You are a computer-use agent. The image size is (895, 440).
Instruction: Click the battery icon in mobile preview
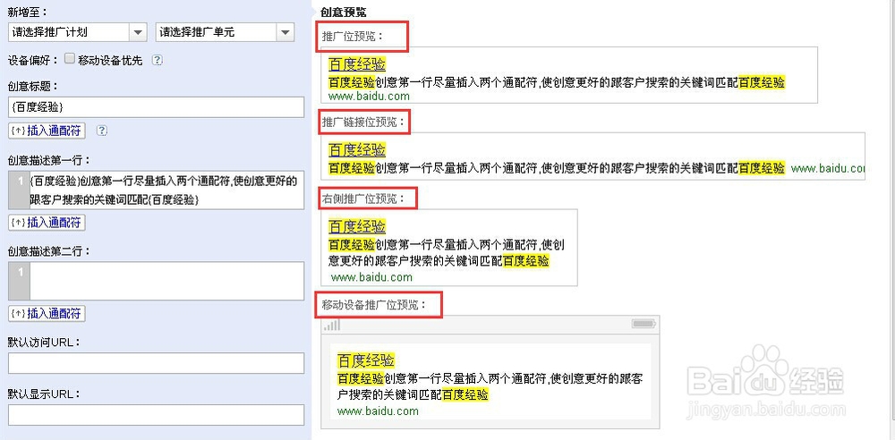click(x=644, y=324)
